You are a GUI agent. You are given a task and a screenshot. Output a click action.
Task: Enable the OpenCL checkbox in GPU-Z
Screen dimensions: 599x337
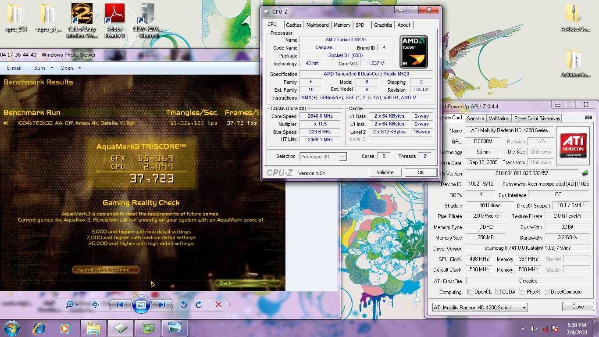coord(471,291)
